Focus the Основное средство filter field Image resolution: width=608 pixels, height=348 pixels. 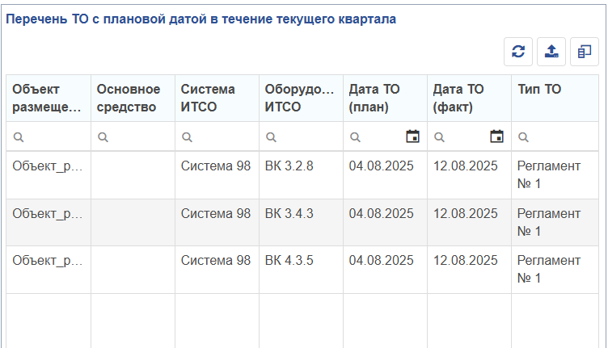(139, 137)
